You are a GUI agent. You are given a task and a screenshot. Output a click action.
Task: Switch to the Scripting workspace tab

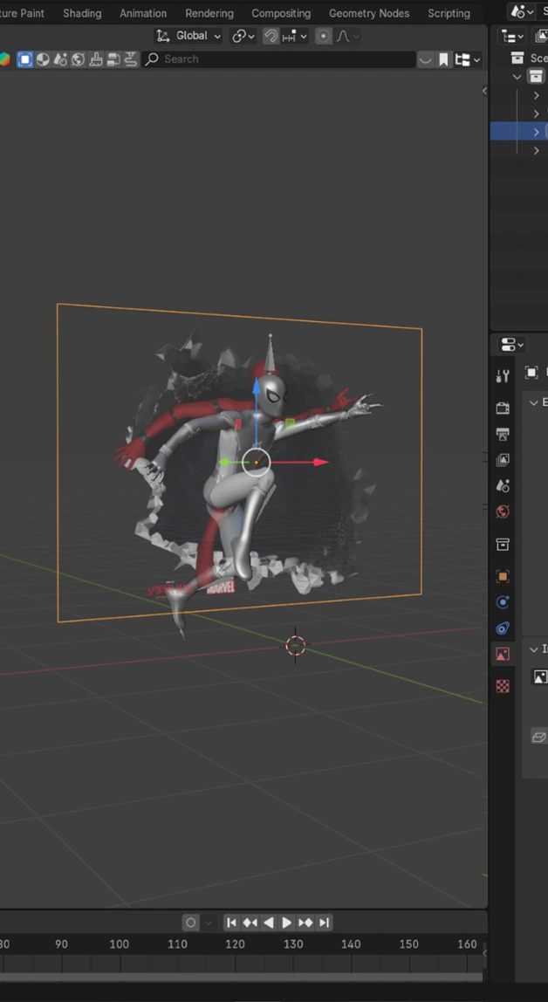click(x=449, y=13)
